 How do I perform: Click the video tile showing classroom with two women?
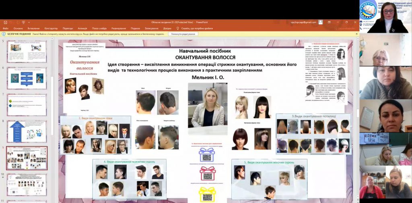click(x=386, y=149)
